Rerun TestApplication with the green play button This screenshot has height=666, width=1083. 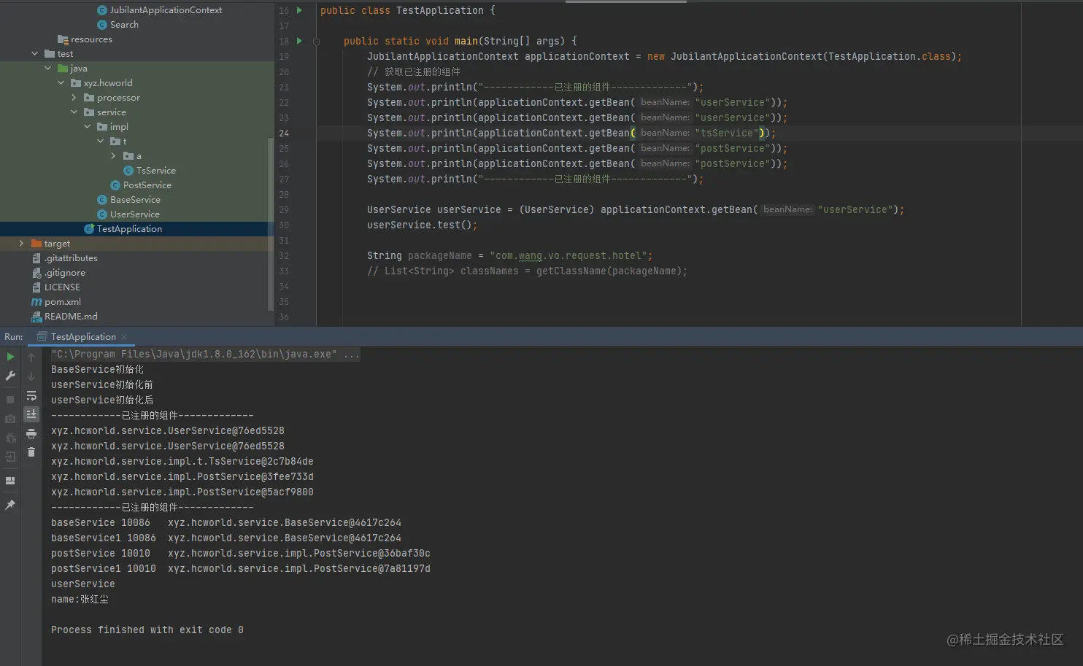click(10, 357)
